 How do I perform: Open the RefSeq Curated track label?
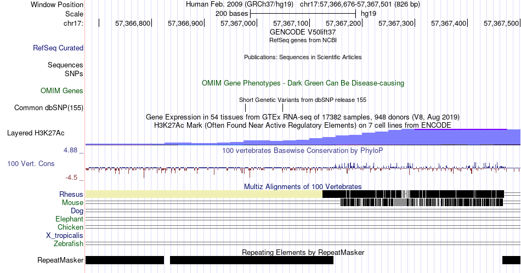point(58,48)
